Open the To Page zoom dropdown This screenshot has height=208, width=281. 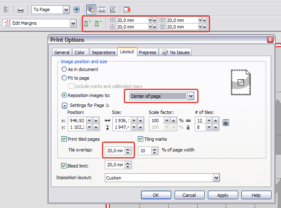[66, 9]
